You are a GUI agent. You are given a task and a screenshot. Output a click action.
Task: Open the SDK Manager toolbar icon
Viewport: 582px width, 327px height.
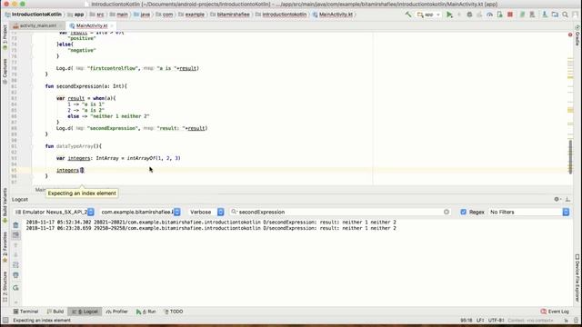coord(545,15)
